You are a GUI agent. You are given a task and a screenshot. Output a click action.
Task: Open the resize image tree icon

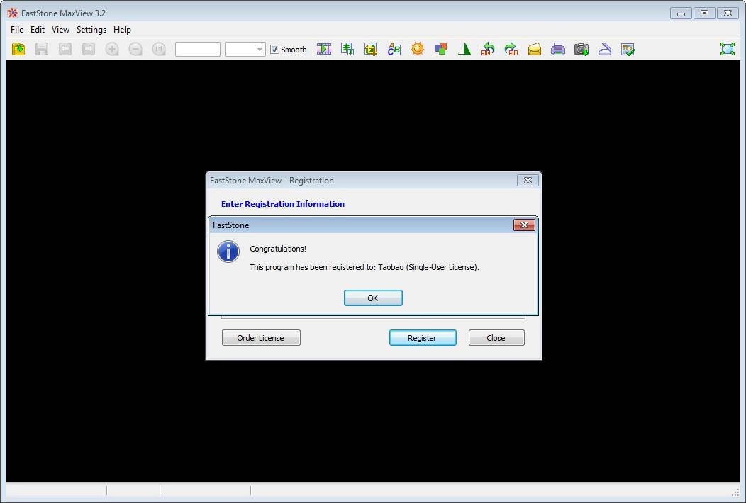point(347,49)
